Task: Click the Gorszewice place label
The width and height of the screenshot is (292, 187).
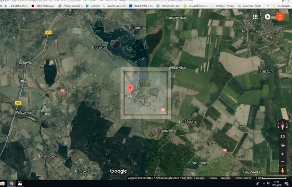Action: [x=176, y=18]
